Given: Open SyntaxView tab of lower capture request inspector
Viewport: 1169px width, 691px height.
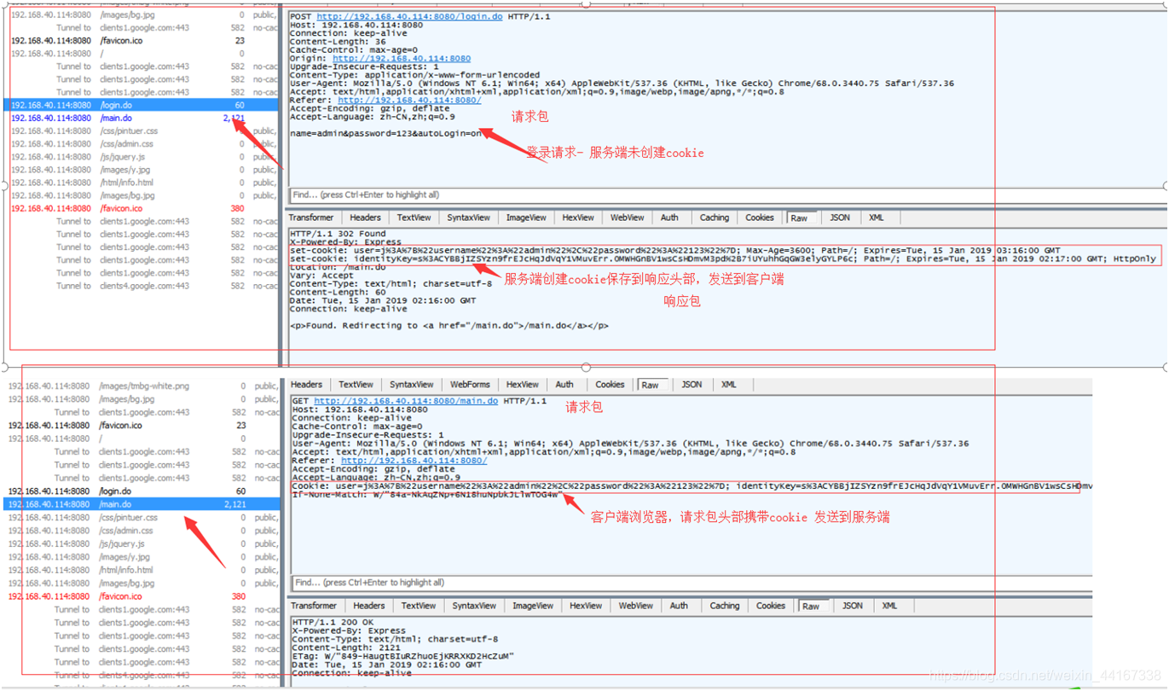Looking at the screenshot, I should [411, 385].
